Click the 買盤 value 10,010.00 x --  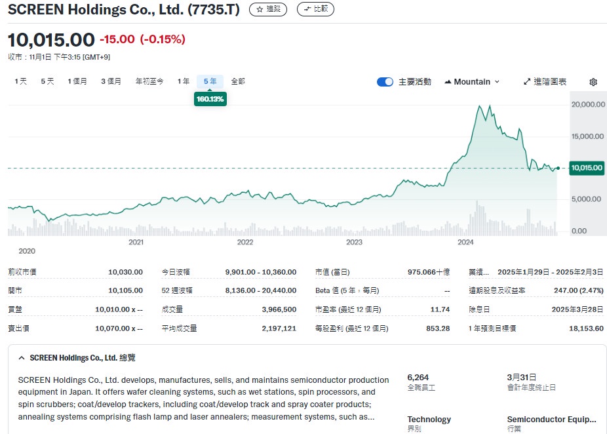coord(119,309)
